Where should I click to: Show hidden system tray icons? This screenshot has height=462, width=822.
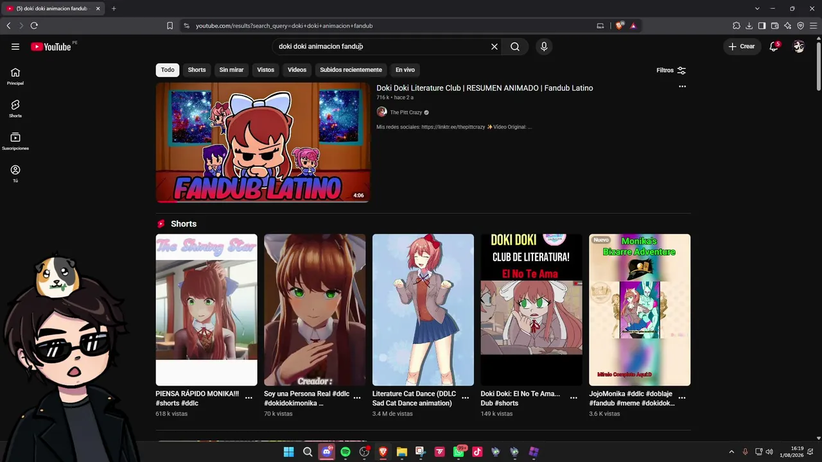pyautogui.click(x=731, y=452)
